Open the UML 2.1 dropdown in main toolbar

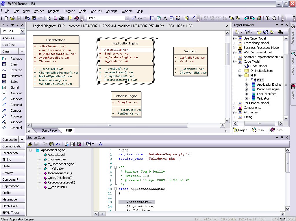(127, 18)
